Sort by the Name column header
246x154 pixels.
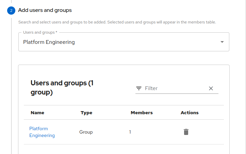(x=37, y=113)
